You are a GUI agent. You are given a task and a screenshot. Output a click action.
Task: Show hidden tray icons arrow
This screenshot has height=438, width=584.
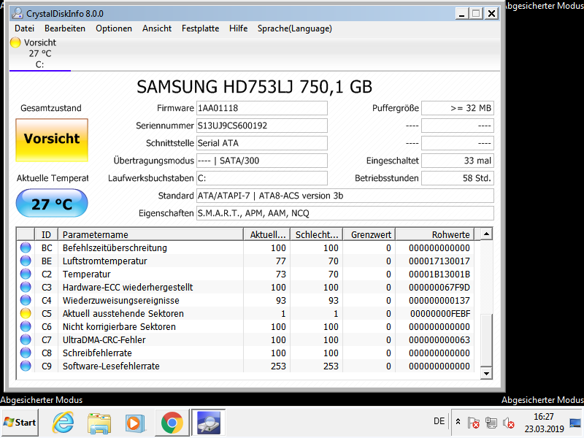click(458, 422)
